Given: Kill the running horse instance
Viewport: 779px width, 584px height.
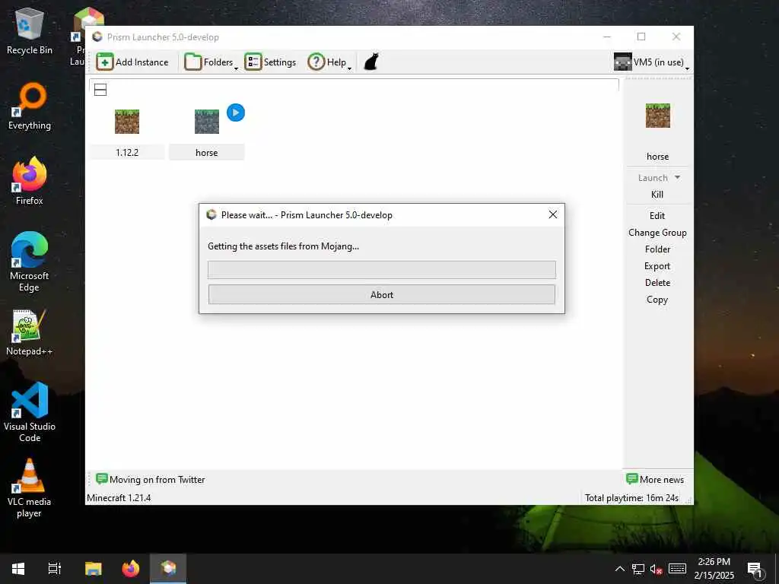Looking at the screenshot, I should 657,195.
